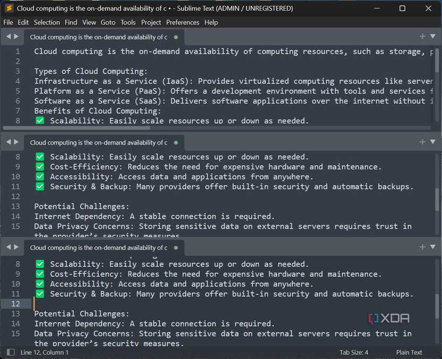Select the Cloud computing tab in top pane

point(104,37)
